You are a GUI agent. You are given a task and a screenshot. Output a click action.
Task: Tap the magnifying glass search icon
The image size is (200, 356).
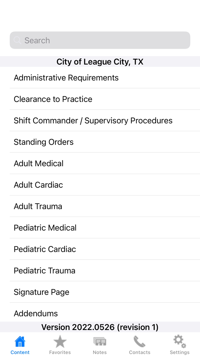coord(17,40)
